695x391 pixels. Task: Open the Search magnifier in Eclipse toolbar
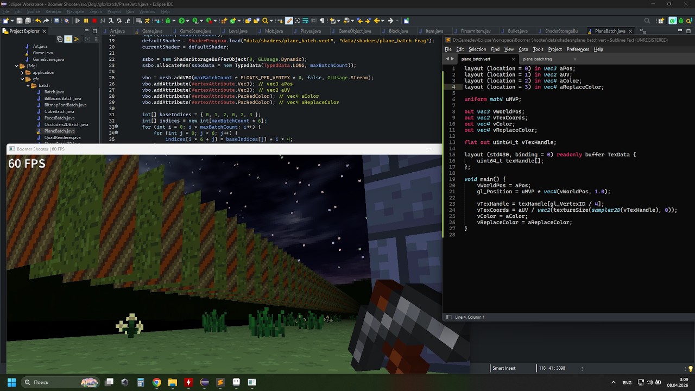pyautogui.click(x=264, y=21)
